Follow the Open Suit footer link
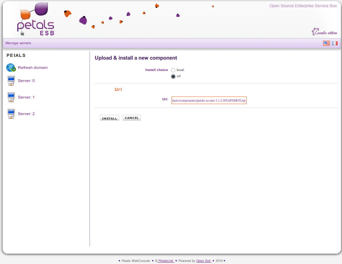 tap(204, 261)
